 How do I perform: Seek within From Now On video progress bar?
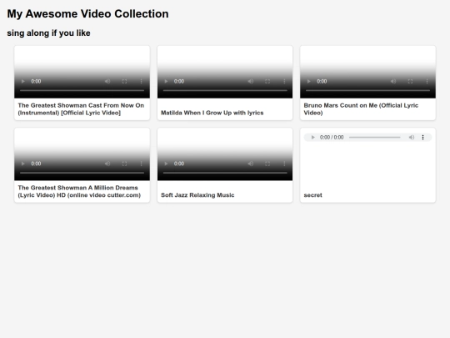pyautogui.click(x=82, y=90)
